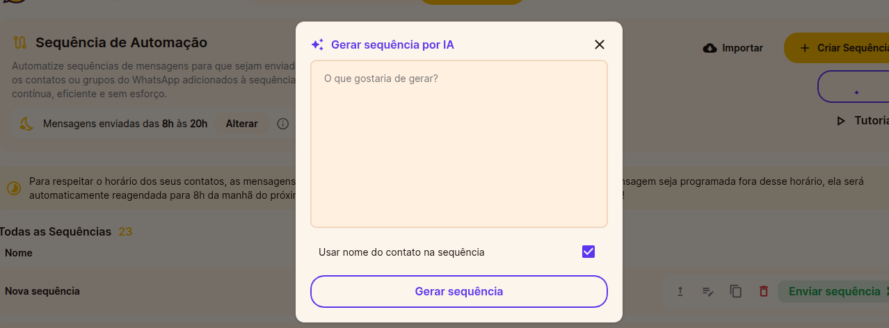Click the moon icon beside Mensagens enviadas
889x328 pixels.
point(26,124)
